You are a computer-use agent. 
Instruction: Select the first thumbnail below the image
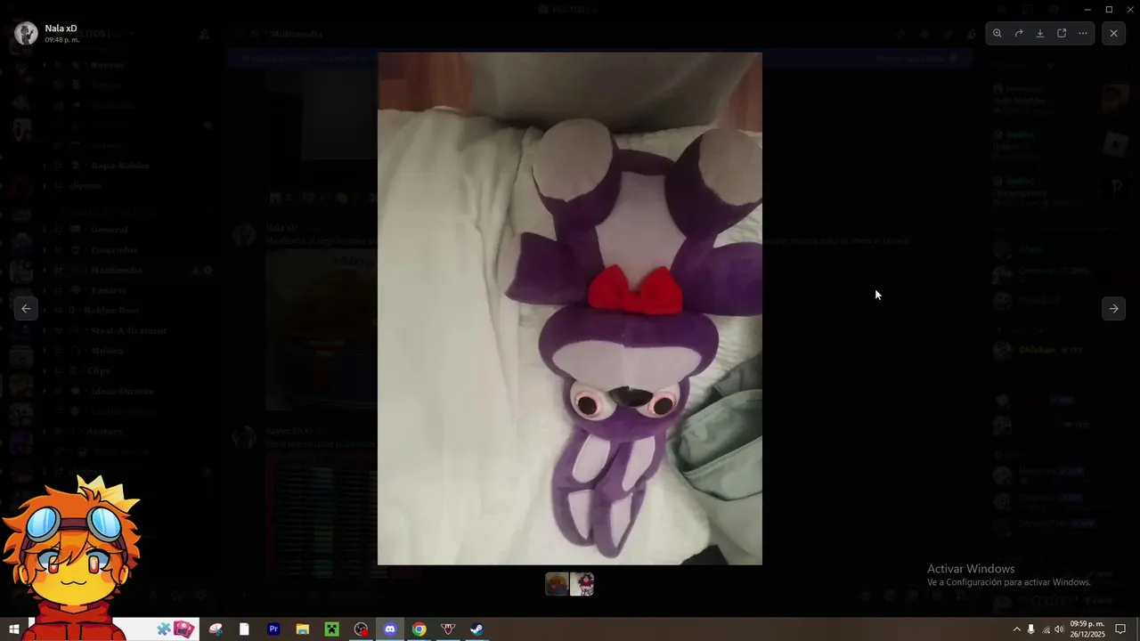click(558, 584)
